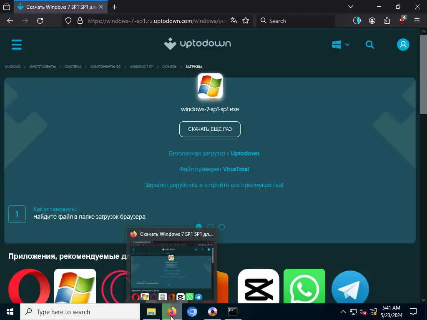Go to the СИСТЕМА breadcrumb
The image size is (427, 320).
click(x=73, y=67)
